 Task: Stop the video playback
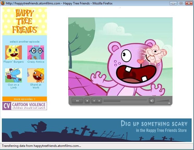pyautogui.click(x=87, y=101)
